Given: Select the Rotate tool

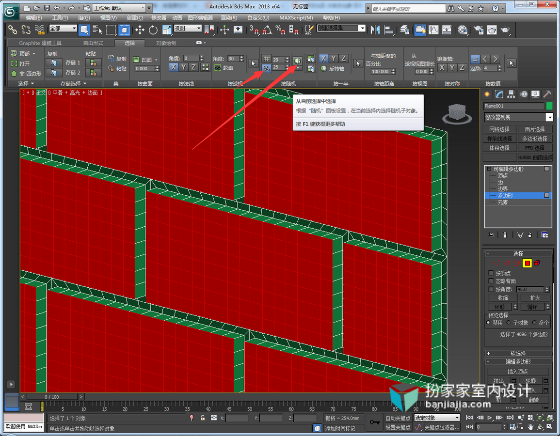Looking at the screenshot, I should coord(153,30).
